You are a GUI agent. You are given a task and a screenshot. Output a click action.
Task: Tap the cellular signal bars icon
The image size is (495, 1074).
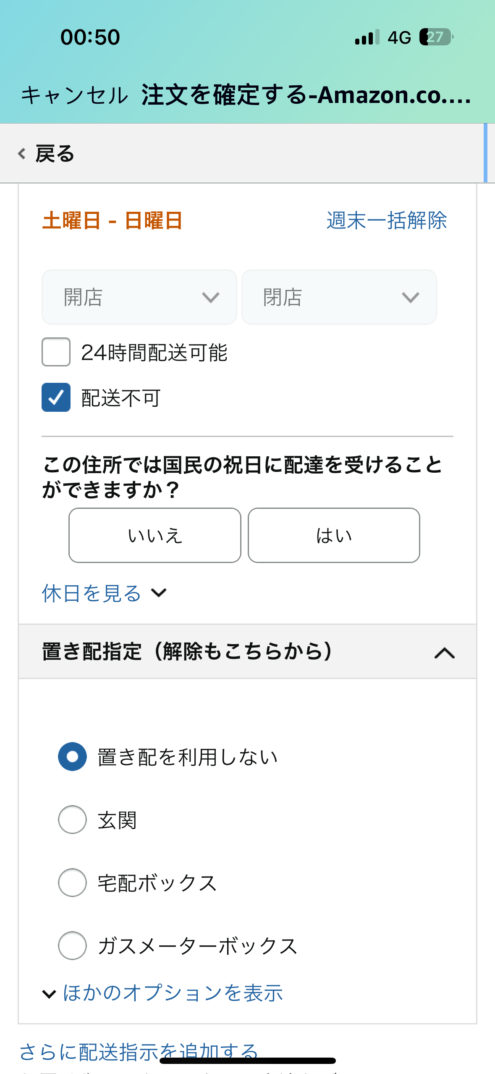pos(367,37)
